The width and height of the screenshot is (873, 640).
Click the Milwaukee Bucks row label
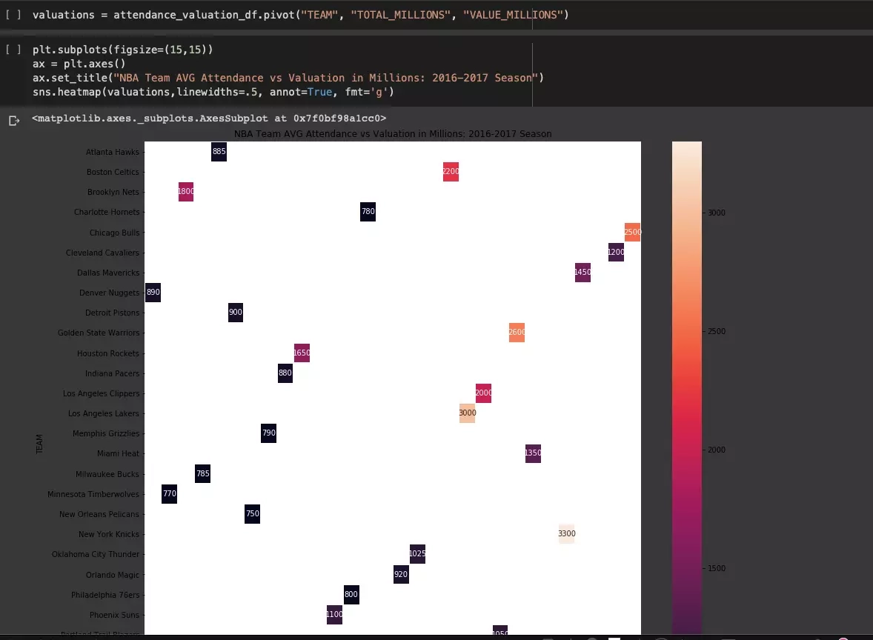tap(107, 474)
